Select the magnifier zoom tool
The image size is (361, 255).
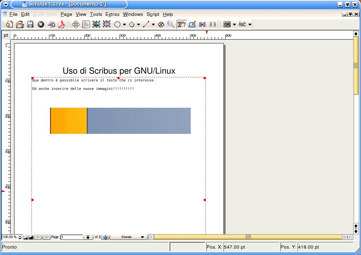click(x=171, y=24)
